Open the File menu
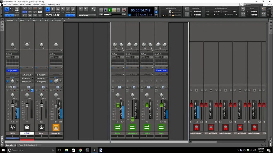The image size is (273, 153). [x=5, y=5]
